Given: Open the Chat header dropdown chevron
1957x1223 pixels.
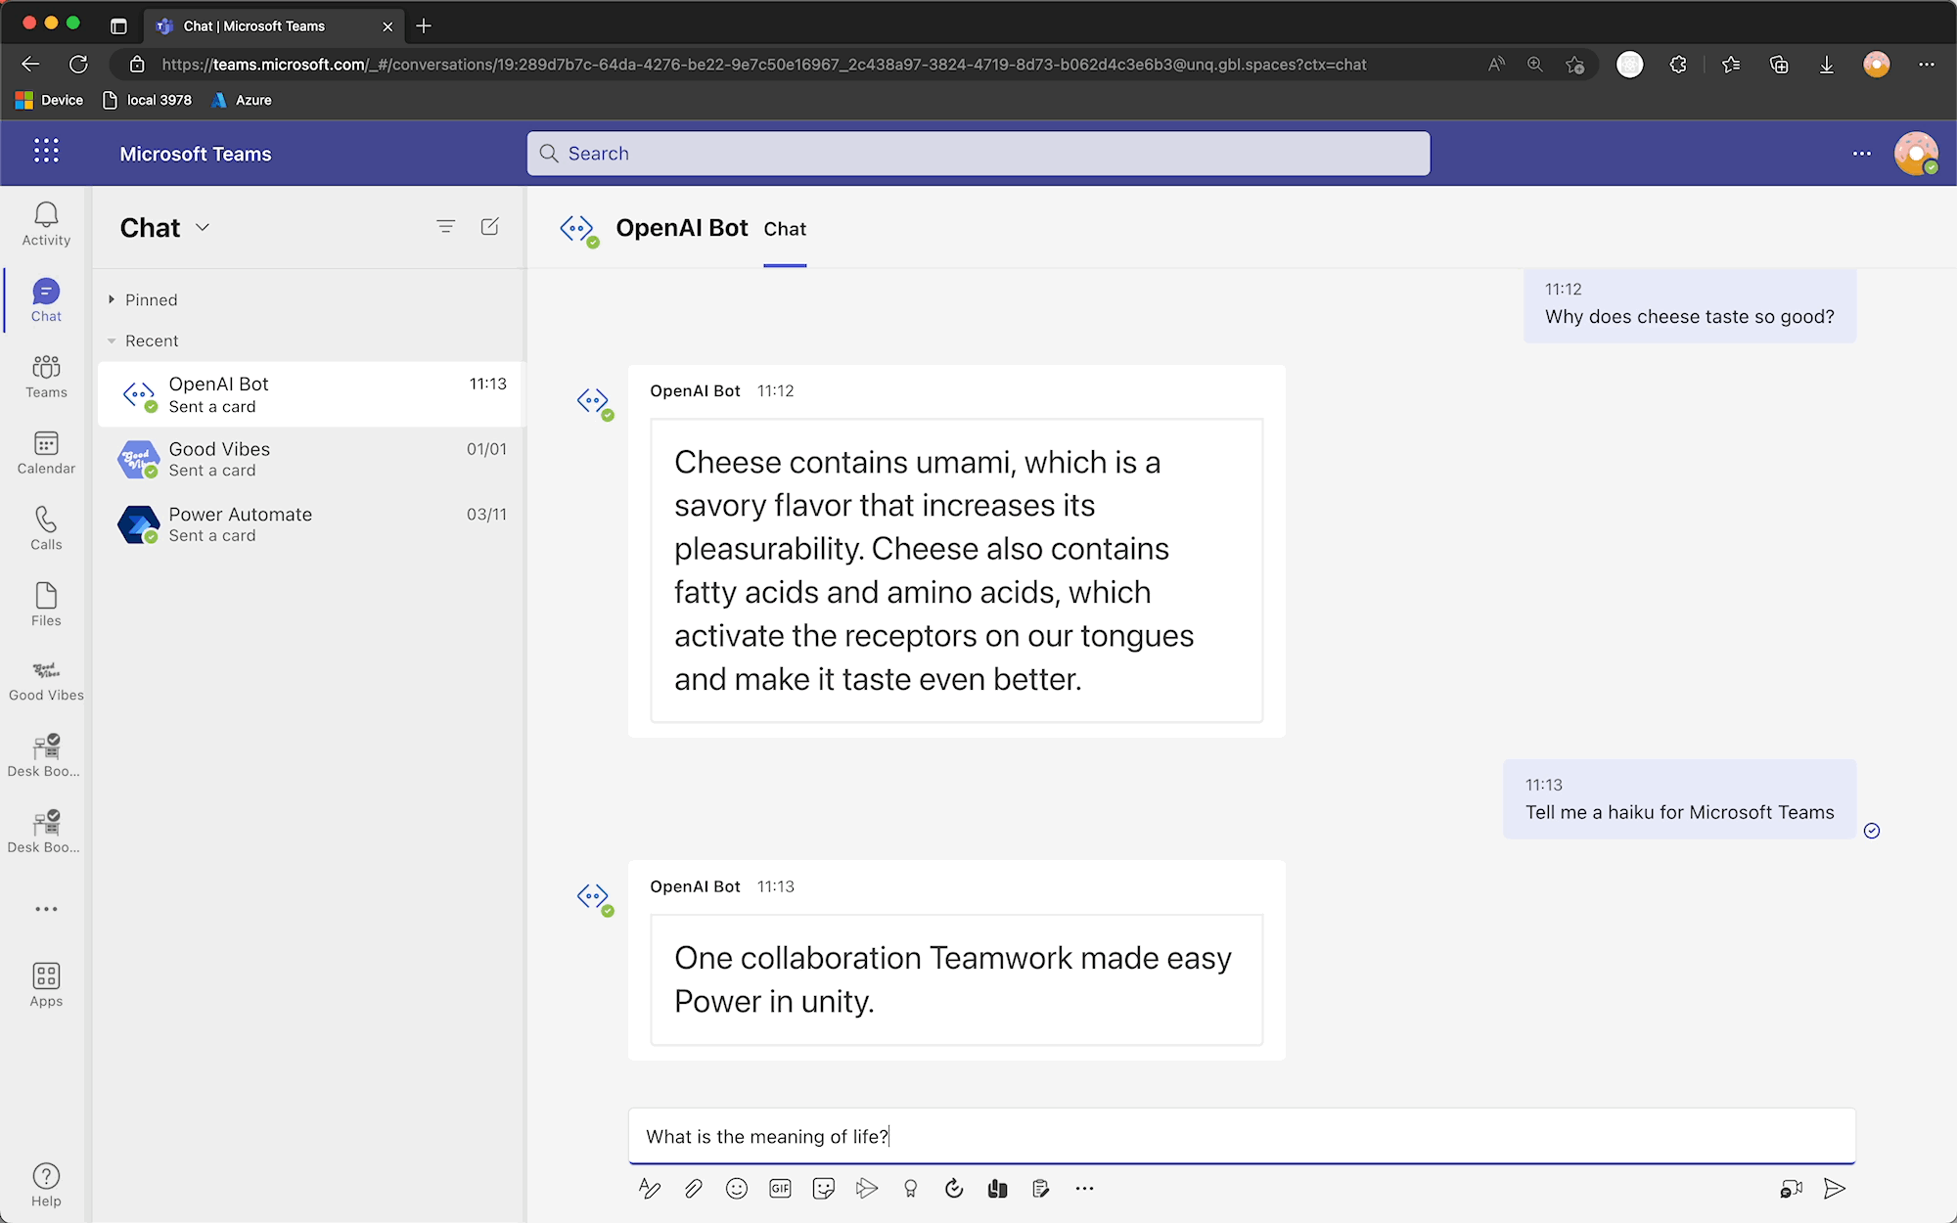Looking at the screenshot, I should tap(203, 228).
